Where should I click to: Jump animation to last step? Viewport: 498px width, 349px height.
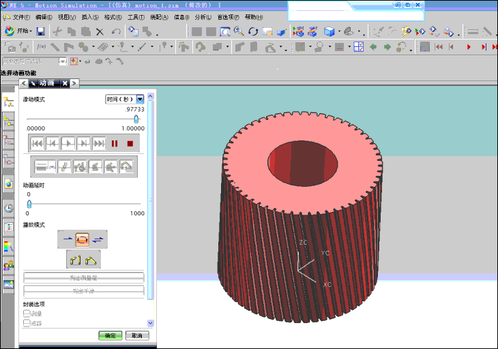[99, 143]
